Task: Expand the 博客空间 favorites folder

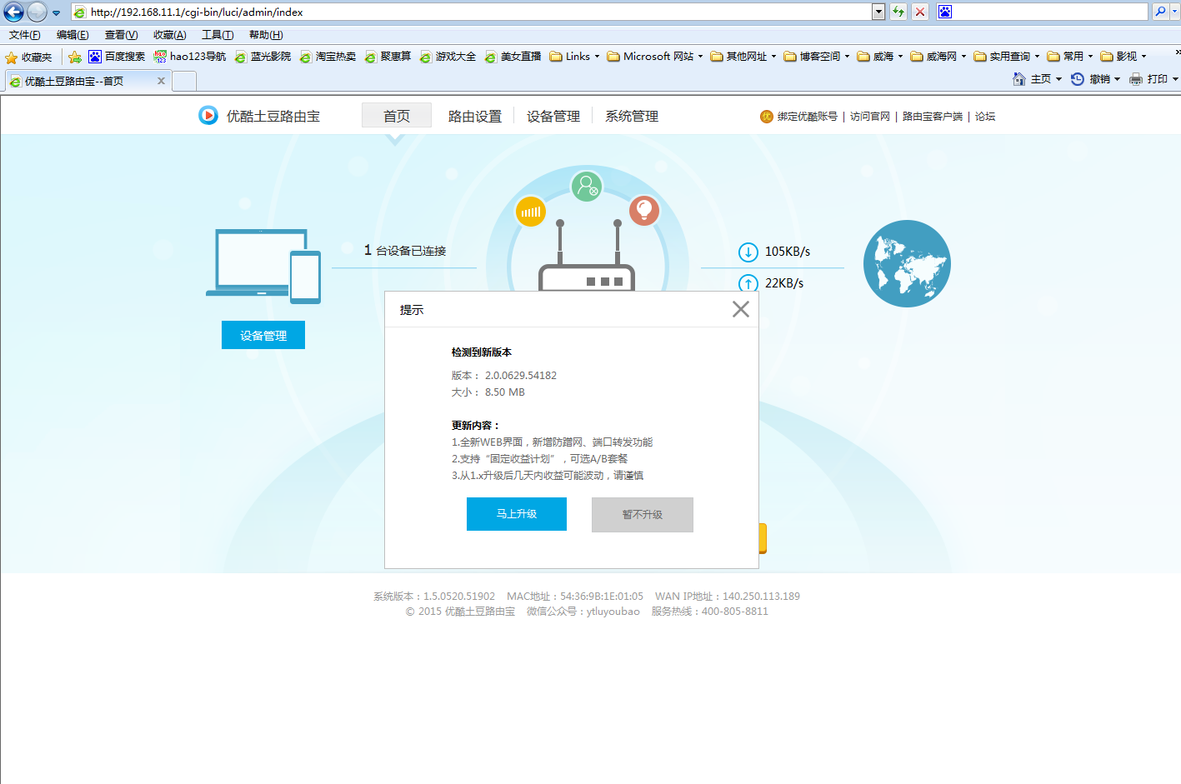Action: (817, 57)
